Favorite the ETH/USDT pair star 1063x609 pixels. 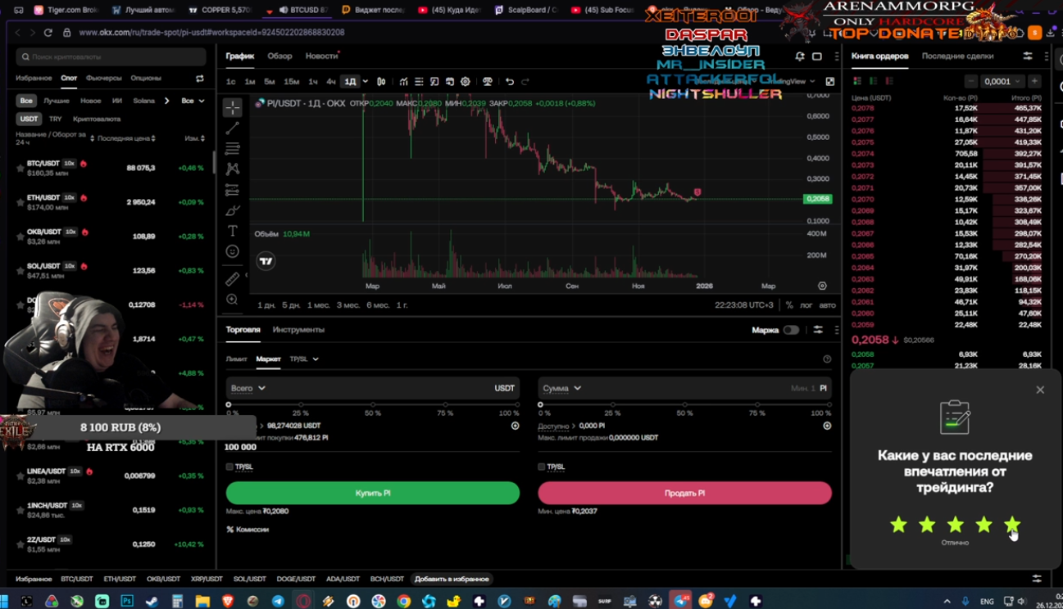point(20,202)
